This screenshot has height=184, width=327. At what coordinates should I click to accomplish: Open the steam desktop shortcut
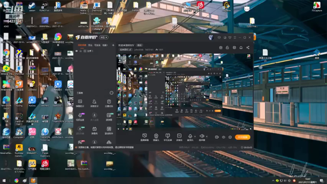(32, 7)
